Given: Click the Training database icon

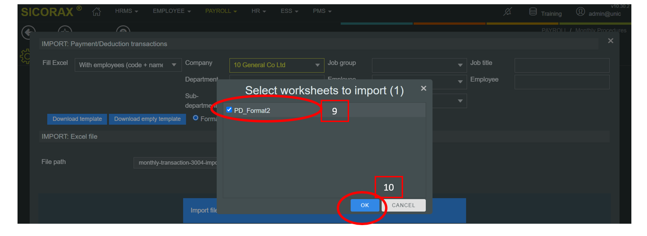Looking at the screenshot, I should (x=533, y=12).
